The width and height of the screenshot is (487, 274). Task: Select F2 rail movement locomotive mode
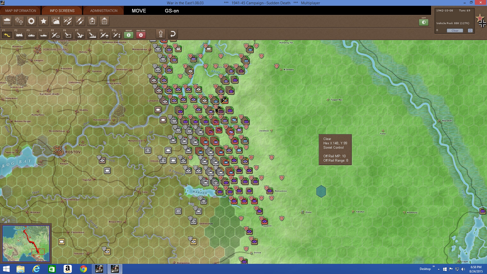pyautogui.click(x=19, y=35)
